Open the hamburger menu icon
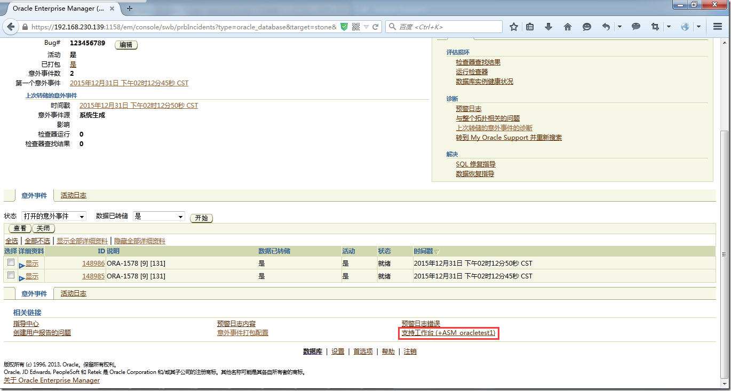The width and height of the screenshot is (731, 391). click(717, 27)
